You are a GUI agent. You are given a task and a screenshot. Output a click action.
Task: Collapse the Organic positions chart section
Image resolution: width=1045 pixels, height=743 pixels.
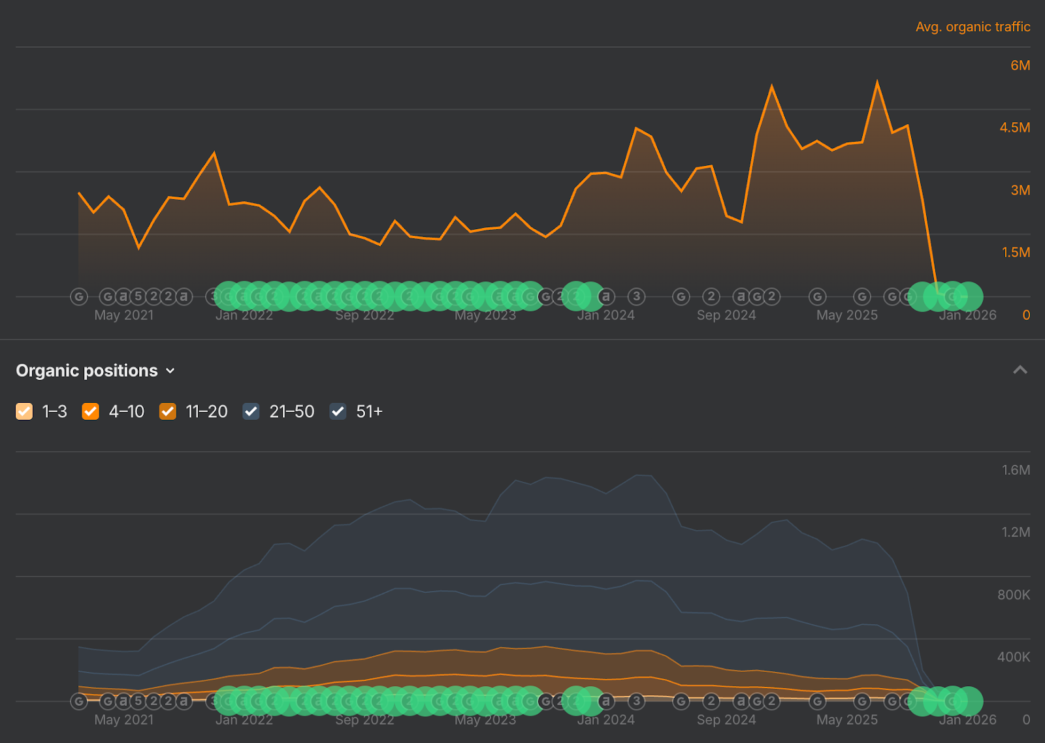pyautogui.click(x=1020, y=370)
